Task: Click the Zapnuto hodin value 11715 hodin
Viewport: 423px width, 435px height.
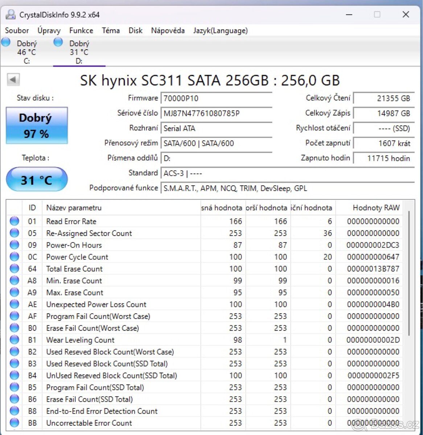Action: (x=384, y=158)
